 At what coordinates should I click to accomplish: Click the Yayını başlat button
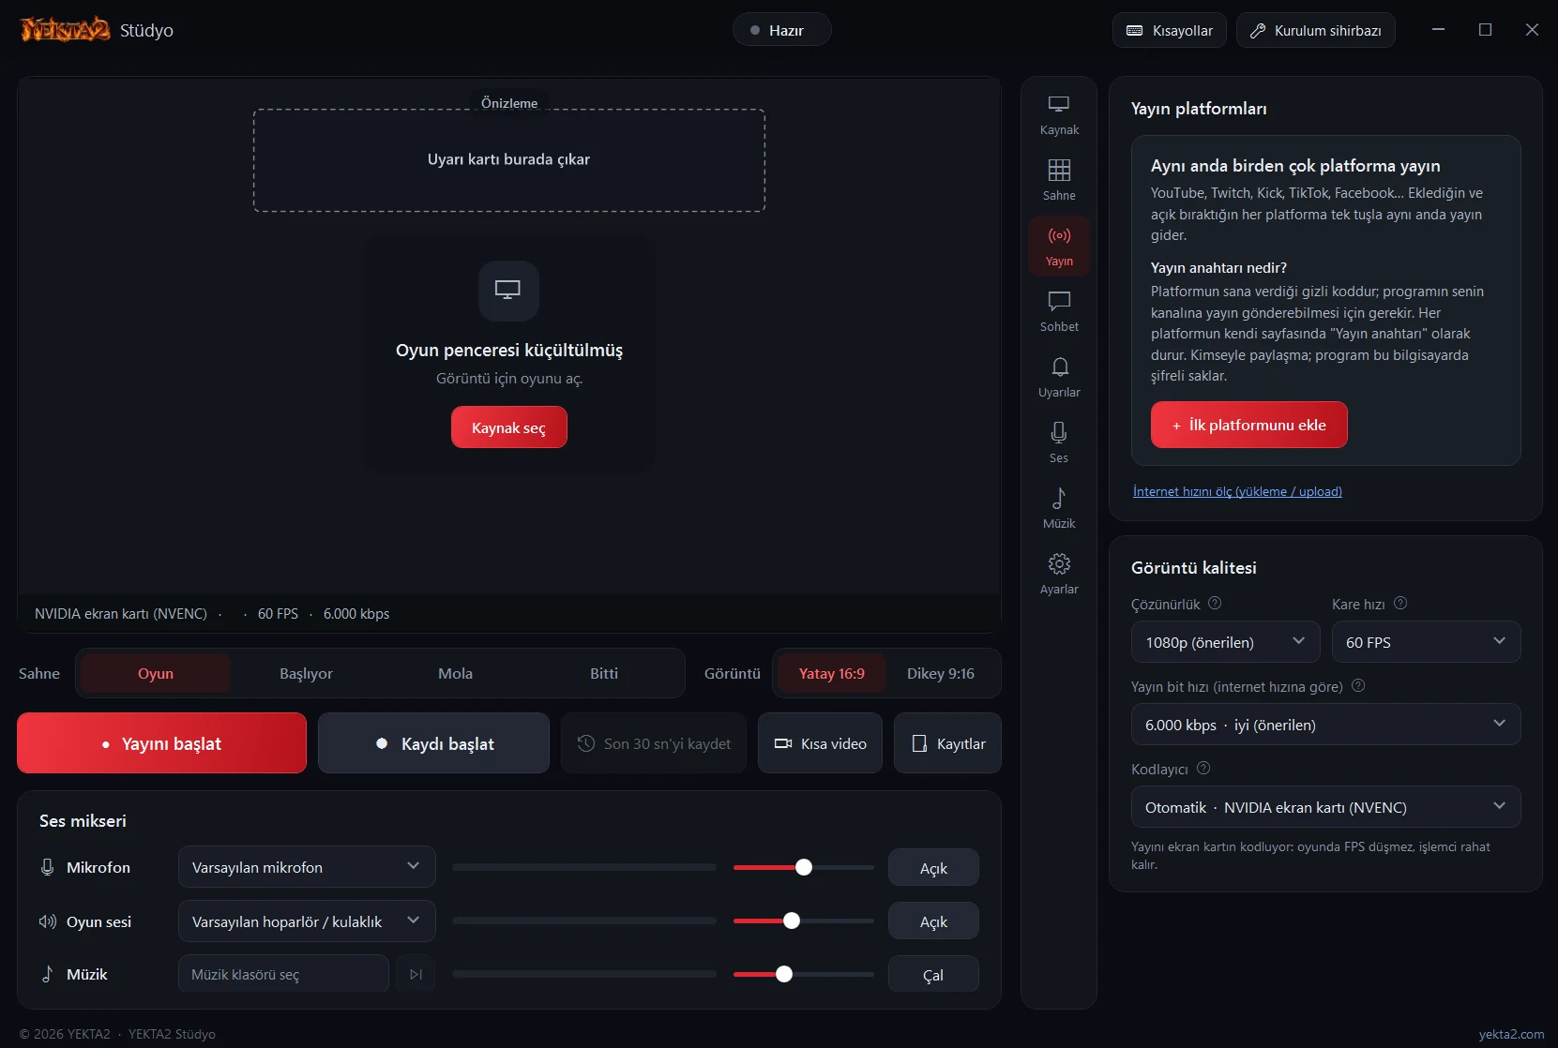(x=162, y=743)
